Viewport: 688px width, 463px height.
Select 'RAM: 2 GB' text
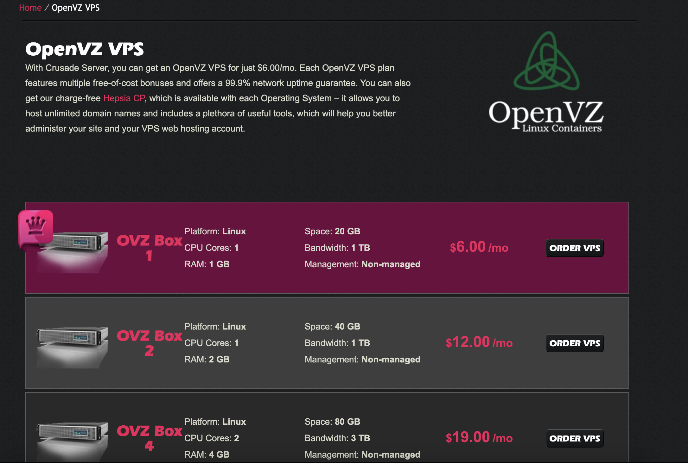point(207,359)
